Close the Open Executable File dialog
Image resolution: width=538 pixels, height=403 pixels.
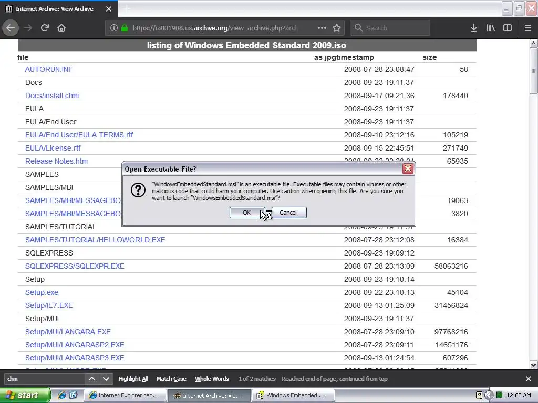pos(408,168)
